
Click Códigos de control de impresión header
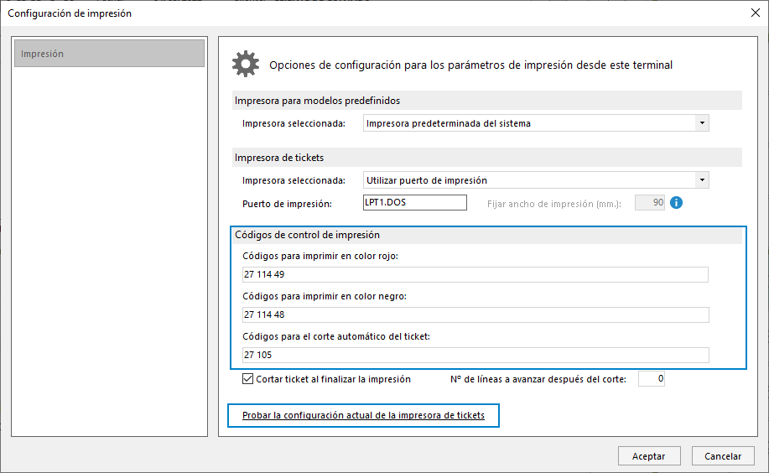[x=307, y=235]
